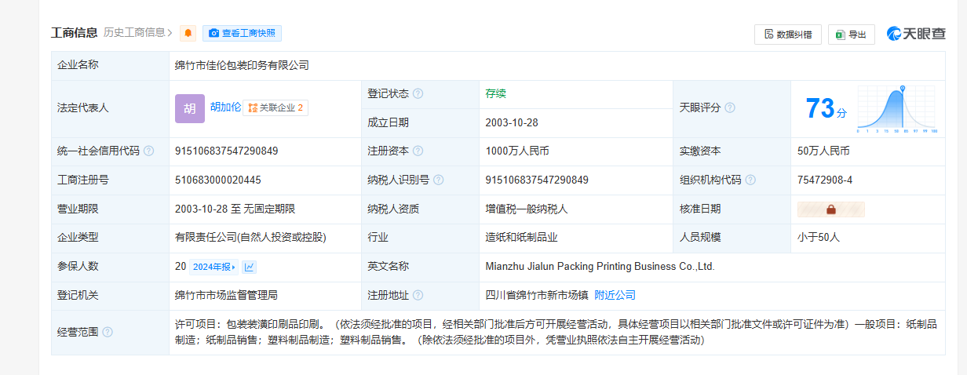Click the locked 核准日期 value
Viewport: 967px width, 375px height.
[830, 209]
